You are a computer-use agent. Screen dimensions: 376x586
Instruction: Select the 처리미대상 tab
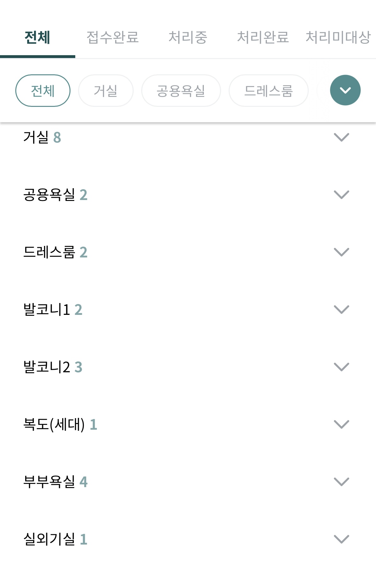pos(338,37)
